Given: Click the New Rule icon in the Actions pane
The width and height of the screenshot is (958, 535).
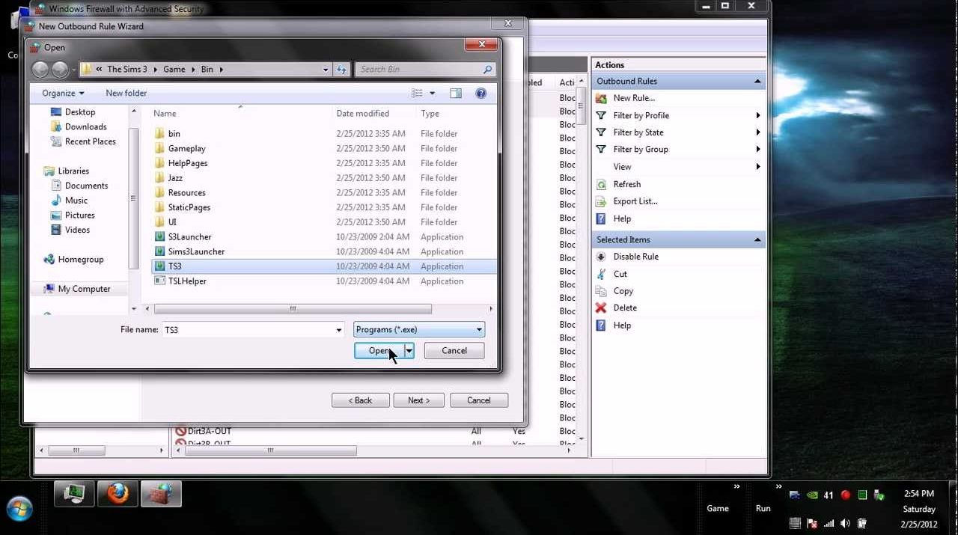Looking at the screenshot, I should [601, 99].
